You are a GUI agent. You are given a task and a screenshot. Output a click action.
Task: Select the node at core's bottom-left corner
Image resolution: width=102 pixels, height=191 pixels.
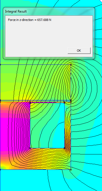0,169
